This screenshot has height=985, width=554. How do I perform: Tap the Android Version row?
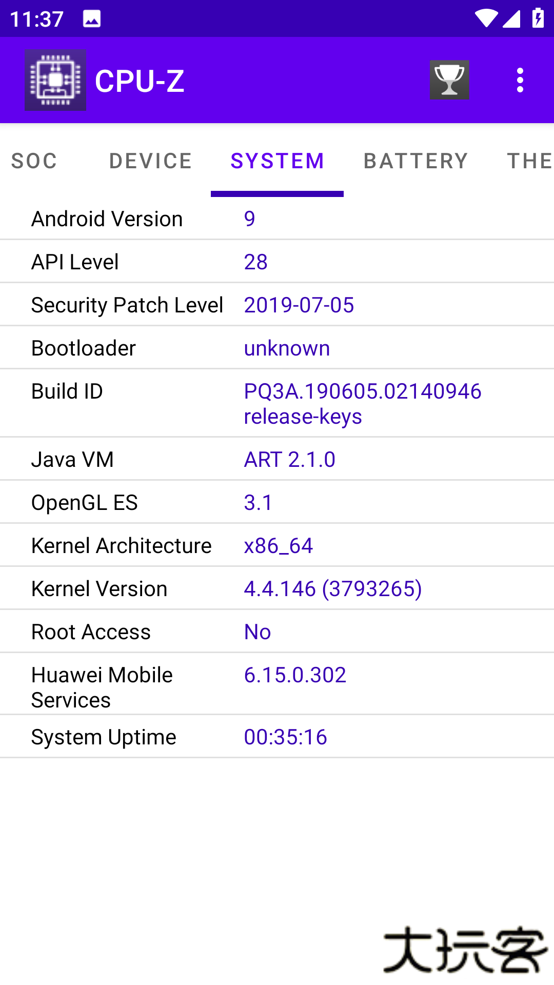point(277,219)
